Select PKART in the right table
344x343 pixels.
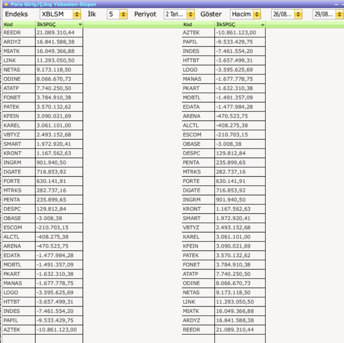tap(191, 88)
